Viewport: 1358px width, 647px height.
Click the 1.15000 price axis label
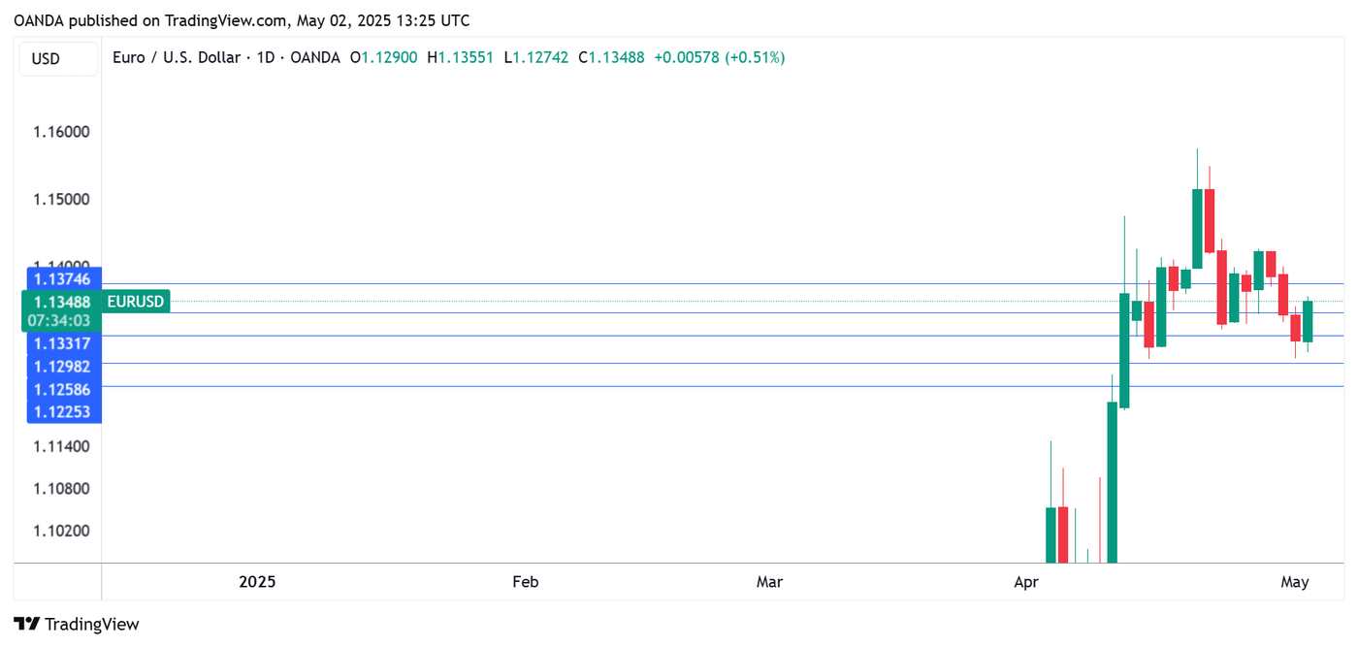pos(61,200)
